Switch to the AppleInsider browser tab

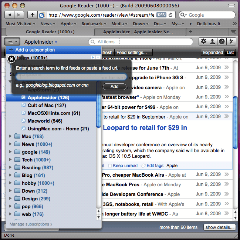click(140, 32)
